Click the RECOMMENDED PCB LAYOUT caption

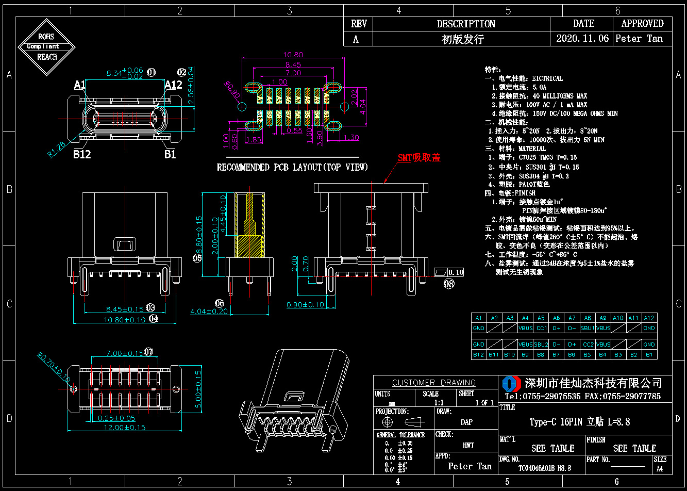click(x=292, y=167)
